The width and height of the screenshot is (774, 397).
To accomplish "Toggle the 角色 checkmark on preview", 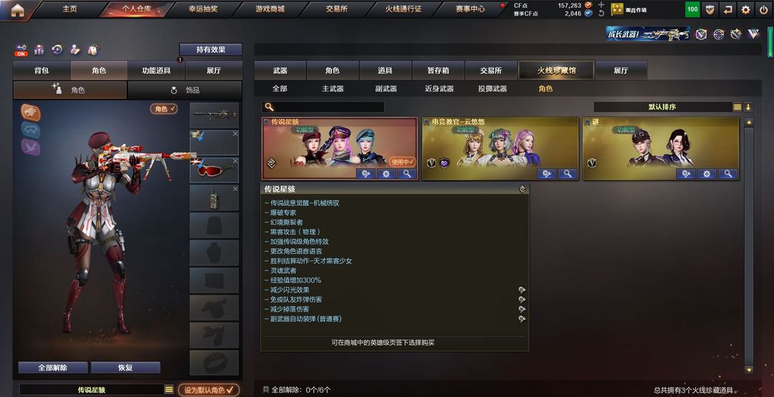I will click(x=164, y=109).
